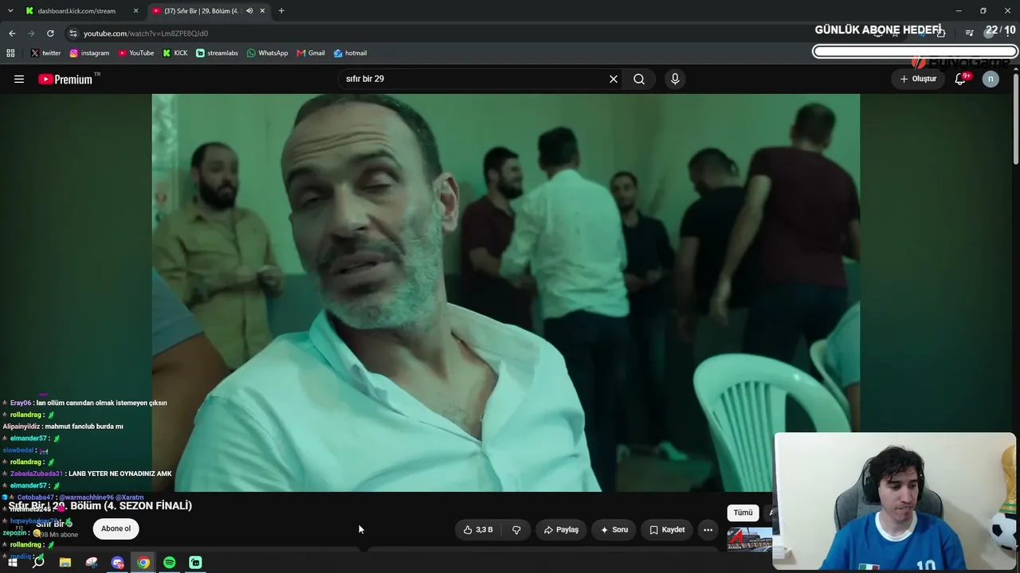
Task: Open the Windows Start menu
Action: pyautogui.click(x=12, y=563)
